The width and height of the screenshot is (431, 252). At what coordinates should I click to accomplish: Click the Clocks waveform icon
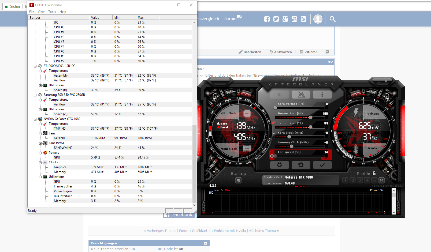[x=45, y=162]
